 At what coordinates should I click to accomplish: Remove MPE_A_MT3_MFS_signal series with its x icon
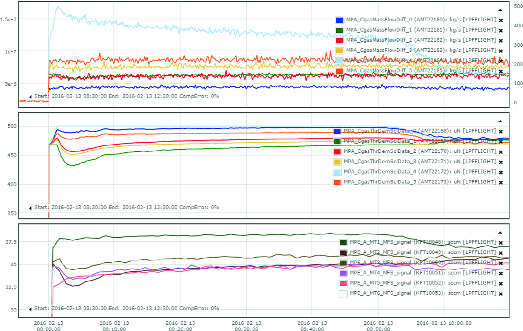tap(501, 263)
